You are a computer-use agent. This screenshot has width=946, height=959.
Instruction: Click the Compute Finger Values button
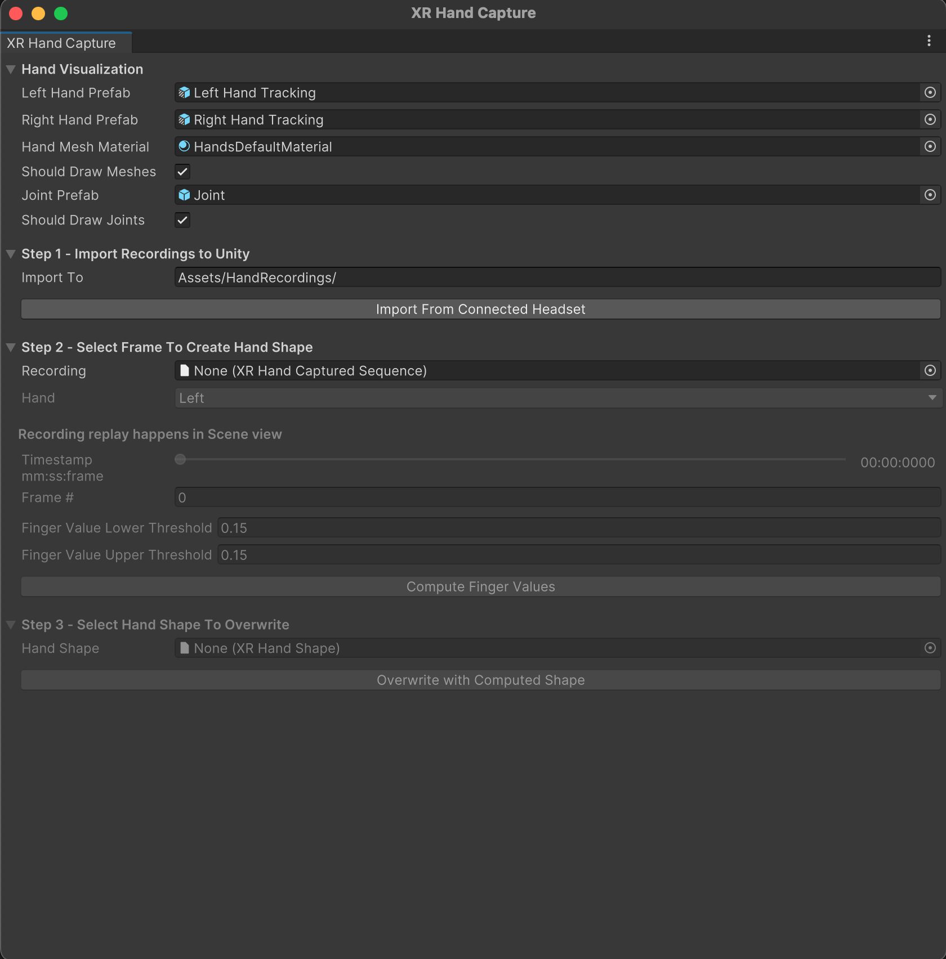[480, 586]
